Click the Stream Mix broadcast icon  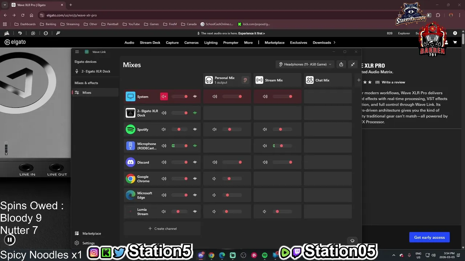[x=259, y=80]
